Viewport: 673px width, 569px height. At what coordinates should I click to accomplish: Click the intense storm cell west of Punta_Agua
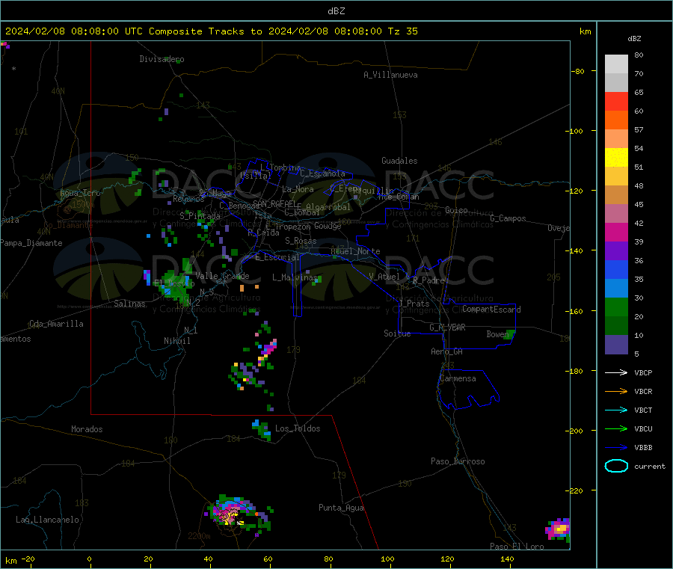pyautogui.click(x=239, y=514)
